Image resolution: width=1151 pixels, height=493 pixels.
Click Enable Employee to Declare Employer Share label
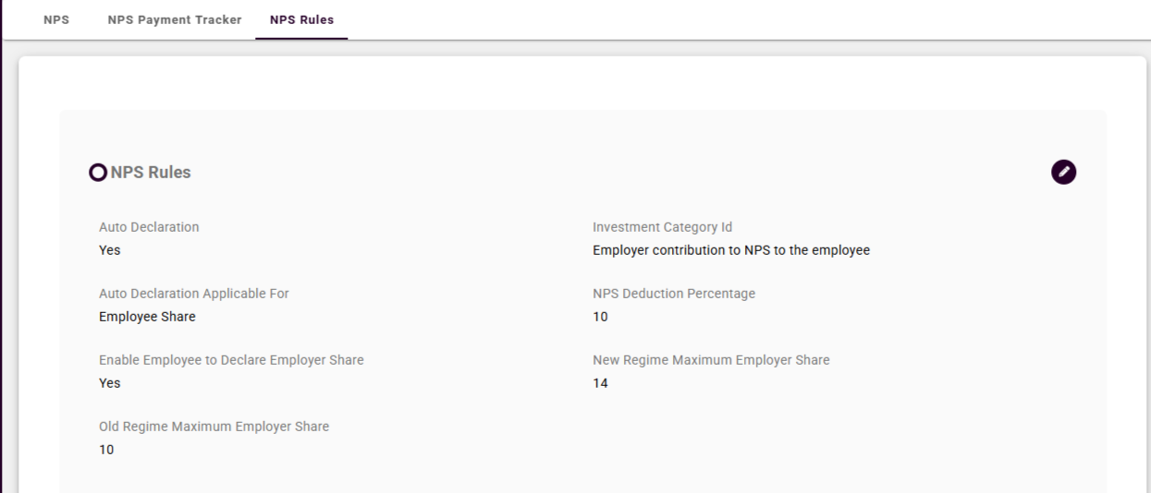pyautogui.click(x=231, y=360)
